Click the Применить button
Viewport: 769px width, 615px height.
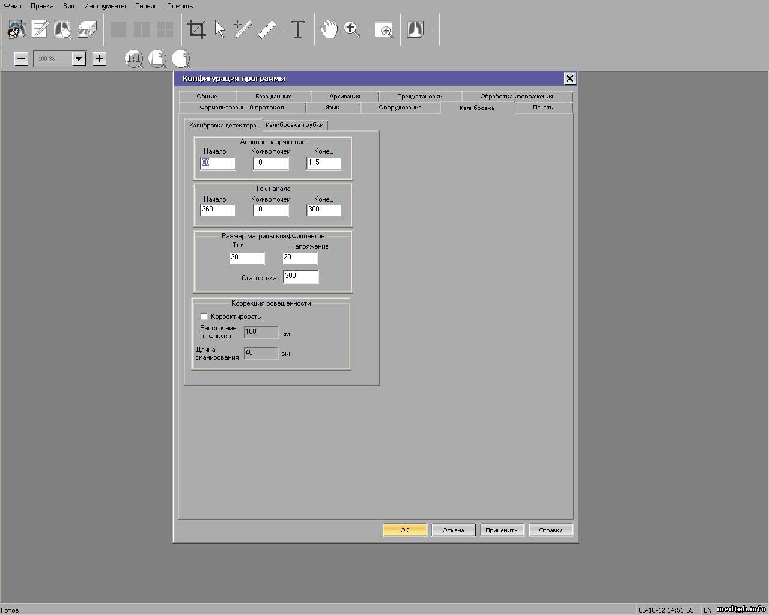pyautogui.click(x=502, y=530)
